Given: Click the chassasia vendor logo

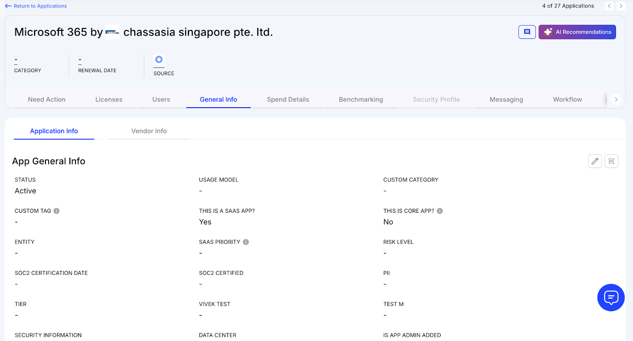Looking at the screenshot, I should (112, 32).
